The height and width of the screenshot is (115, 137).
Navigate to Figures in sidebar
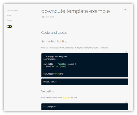[9, 20]
